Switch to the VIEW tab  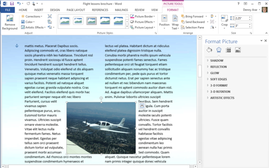pos(154,10)
